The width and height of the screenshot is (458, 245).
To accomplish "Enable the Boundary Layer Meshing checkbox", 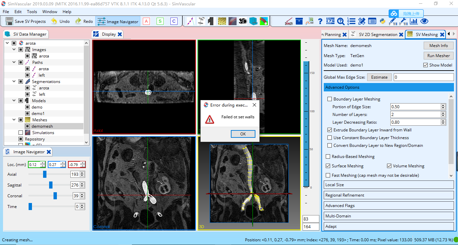I will coord(329,99).
